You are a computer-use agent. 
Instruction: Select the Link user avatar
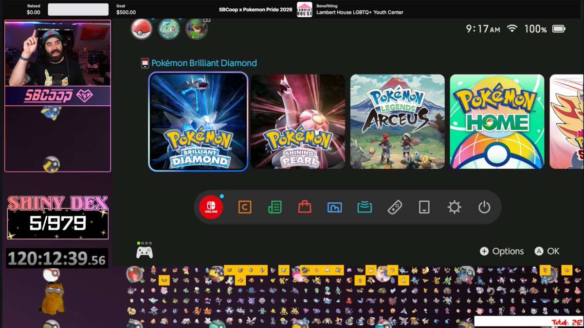click(x=197, y=29)
